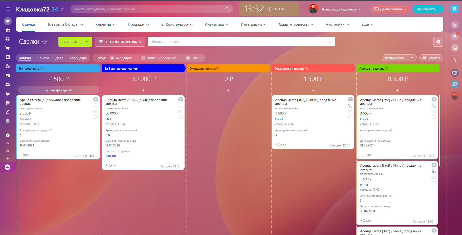Add a deal in Ожидание оплаты column
The width and height of the screenshot is (462, 235).
point(228,90)
